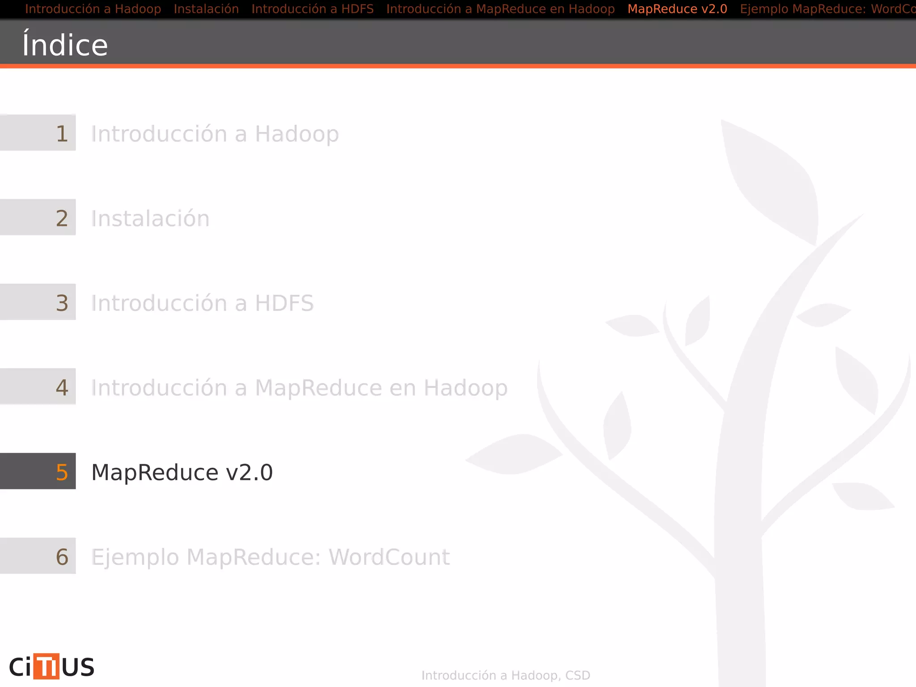Screen dimensions: 916x687
Task: Select index entry 'Instalación' in list
Action: tap(150, 219)
